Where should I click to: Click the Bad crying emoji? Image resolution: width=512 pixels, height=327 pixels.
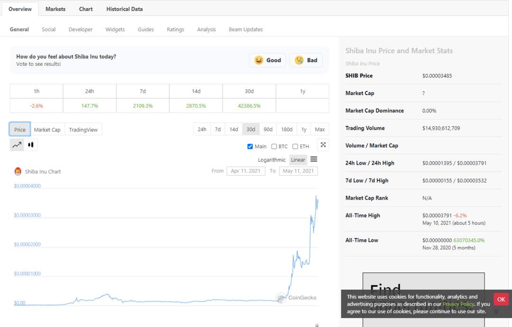pyautogui.click(x=299, y=60)
